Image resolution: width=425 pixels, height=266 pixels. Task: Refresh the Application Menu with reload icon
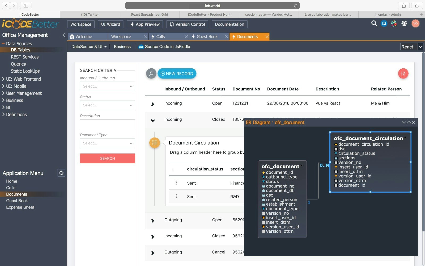(x=61, y=173)
